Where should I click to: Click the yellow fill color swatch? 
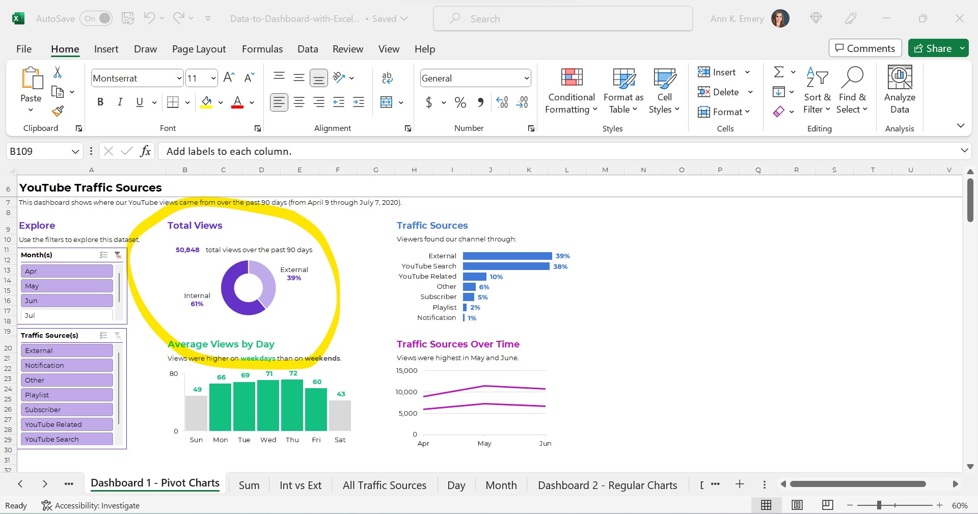click(206, 102)
